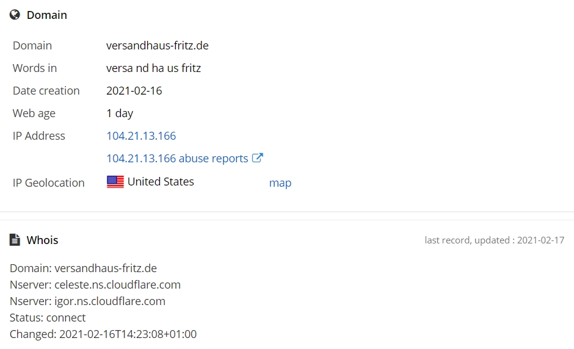Open the 104.21.13.166 IP address link
The image size is (574, 349).
pos(141,135)
